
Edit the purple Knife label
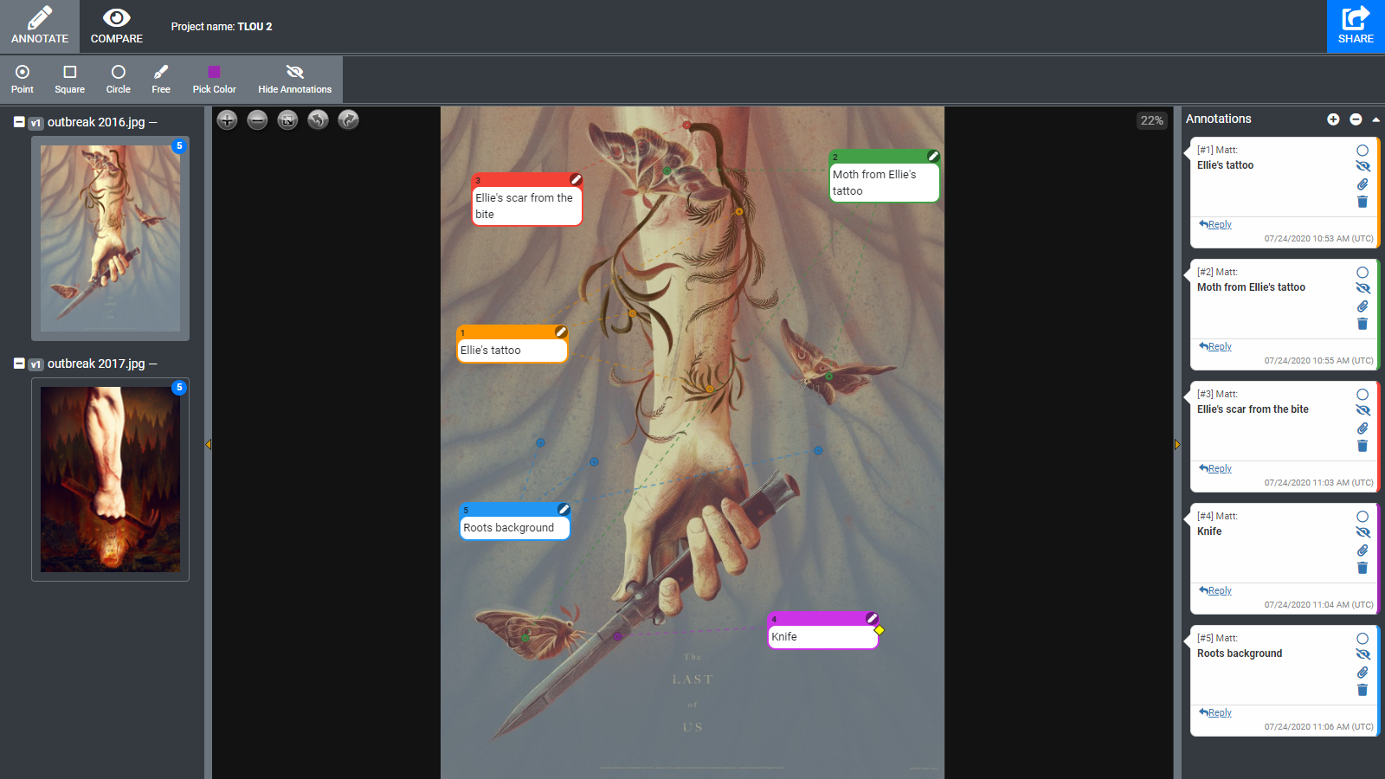point(872,618)
